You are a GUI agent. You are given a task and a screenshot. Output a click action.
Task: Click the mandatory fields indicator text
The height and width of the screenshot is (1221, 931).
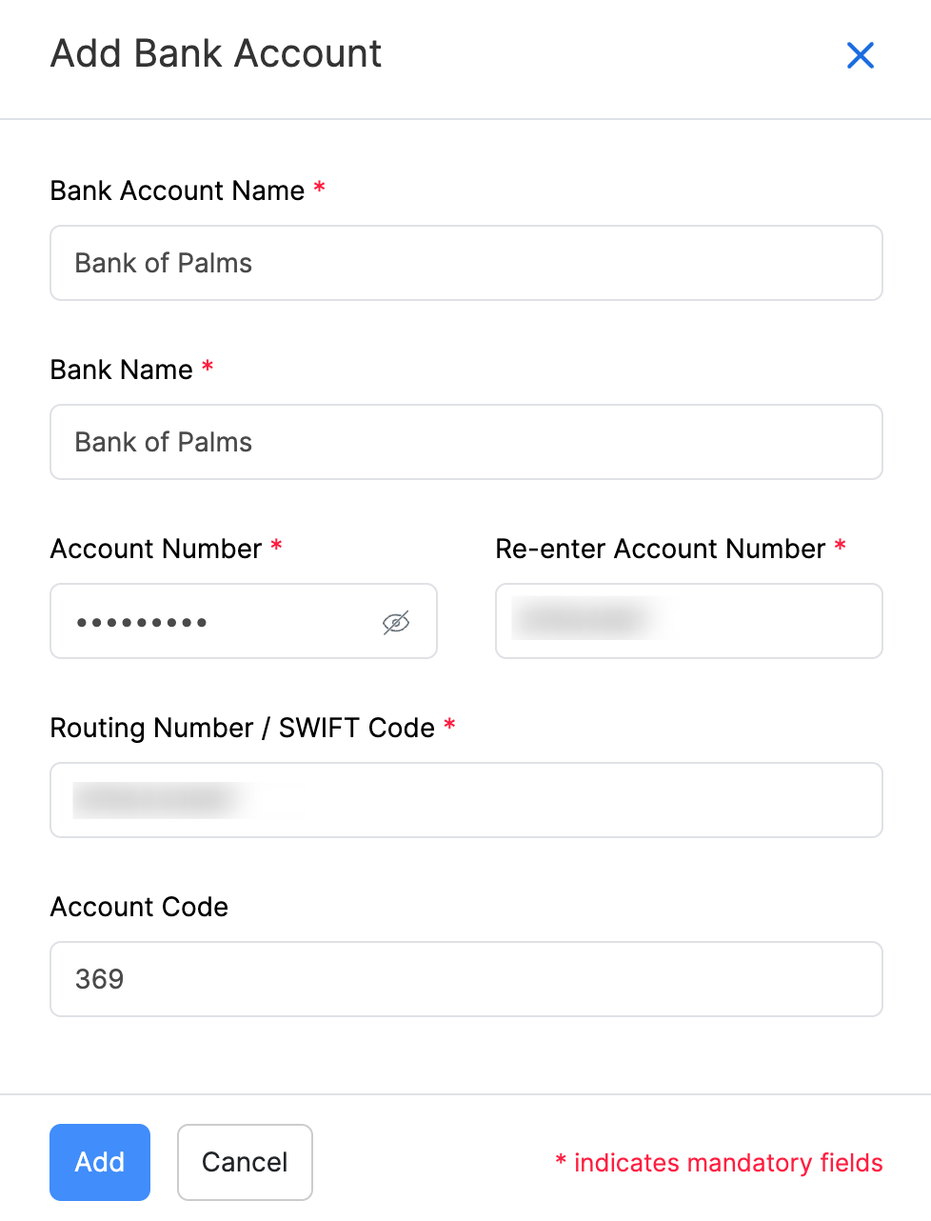coord(718,1162)
